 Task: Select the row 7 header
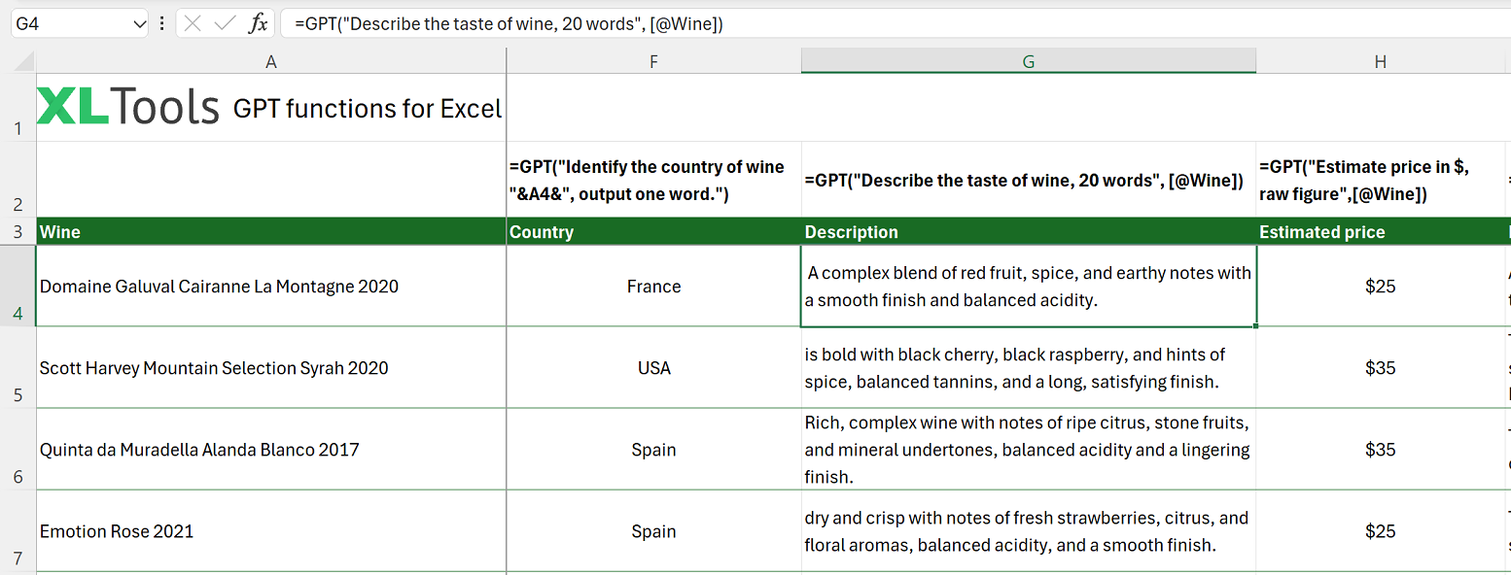(18, 531)
